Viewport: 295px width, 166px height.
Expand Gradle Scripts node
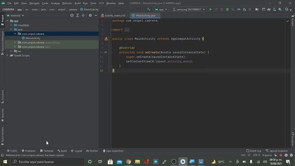tap(7, 55)
